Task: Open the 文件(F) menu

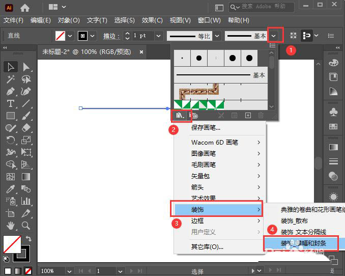Action: [13, 20]
